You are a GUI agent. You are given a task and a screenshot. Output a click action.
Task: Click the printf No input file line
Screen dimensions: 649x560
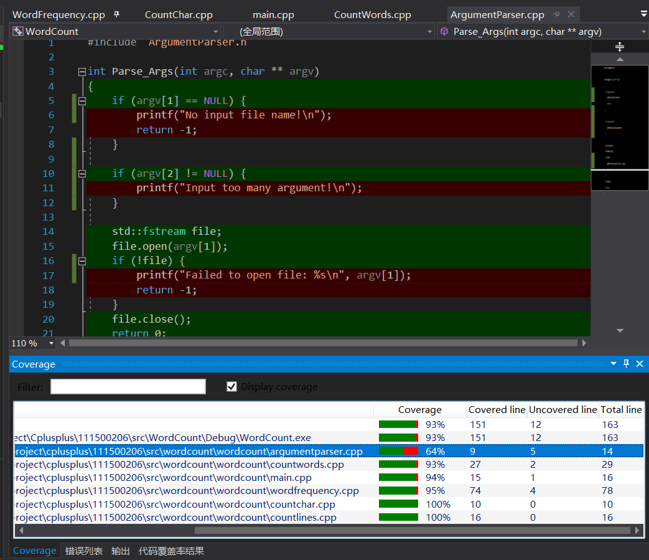(x=234, y=115)
